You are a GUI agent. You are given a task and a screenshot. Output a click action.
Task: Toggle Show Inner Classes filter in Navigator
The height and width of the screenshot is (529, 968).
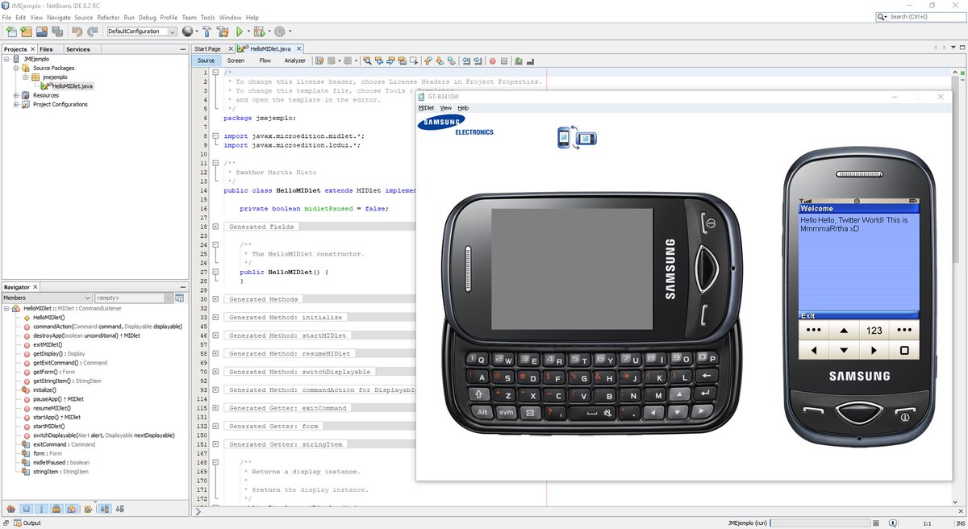click(72, 509)
